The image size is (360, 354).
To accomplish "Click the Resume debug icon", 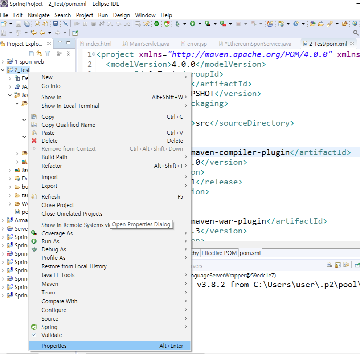I will point(77,24).
